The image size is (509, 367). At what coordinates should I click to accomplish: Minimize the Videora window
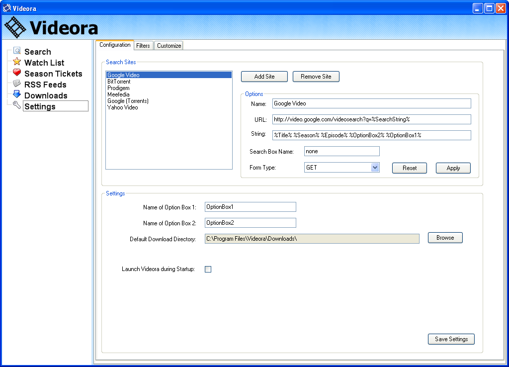478,8
